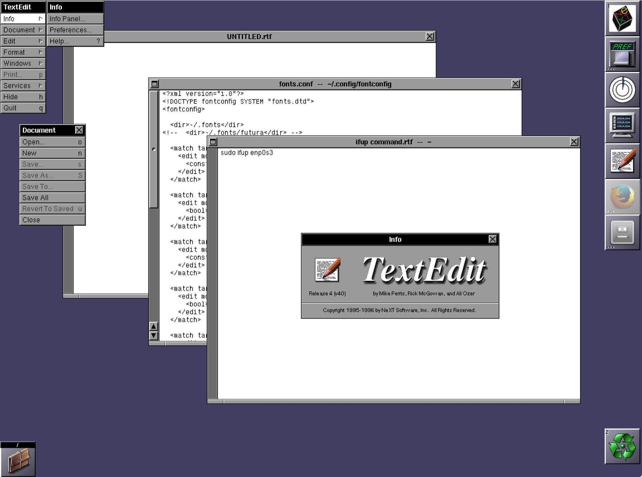The height and width of the screenshot is (477, 642).
Task: Click the Info submenu title bar
Action: (x=75, y=7)
